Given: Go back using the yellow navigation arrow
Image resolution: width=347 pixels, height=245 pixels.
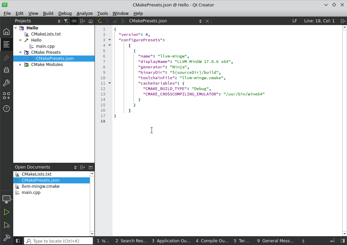Looking at the screenshot, I should pyautogui.click(x=100, y=21).
